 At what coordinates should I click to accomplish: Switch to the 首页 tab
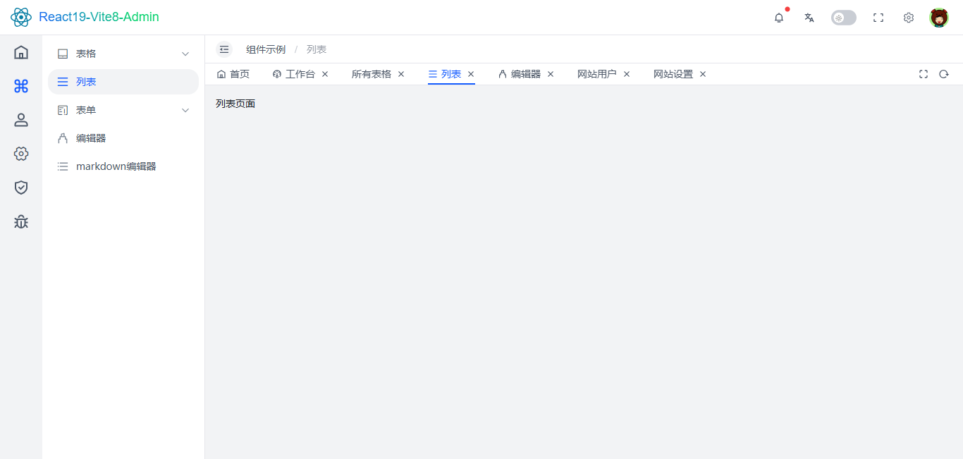(233, 74)
